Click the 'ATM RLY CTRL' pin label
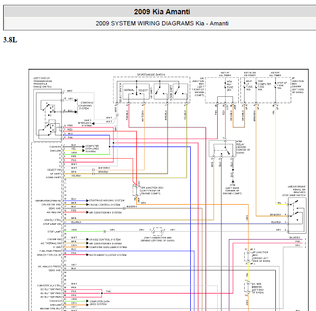The height and width of the screenshot is (311, 316). tap(52, 220)
